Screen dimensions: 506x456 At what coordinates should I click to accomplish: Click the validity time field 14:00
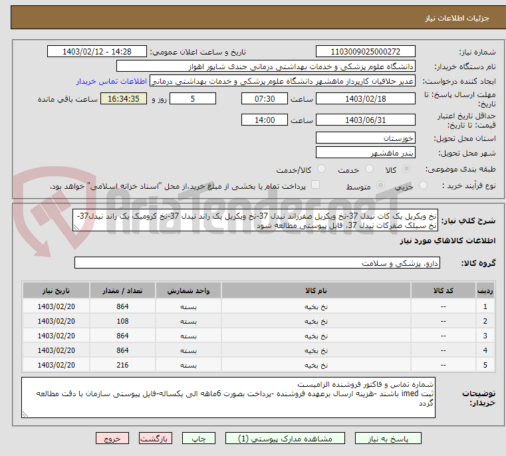pos(264,120)
